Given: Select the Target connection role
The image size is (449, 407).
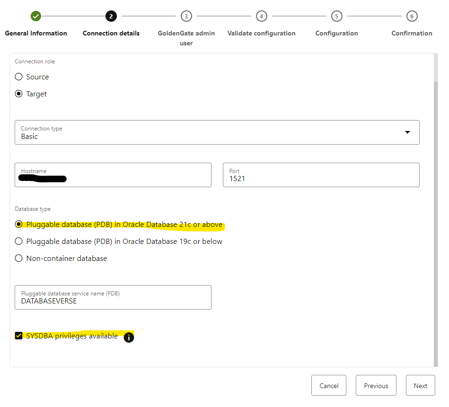Looking at the screenshot, I should (19, 94).
